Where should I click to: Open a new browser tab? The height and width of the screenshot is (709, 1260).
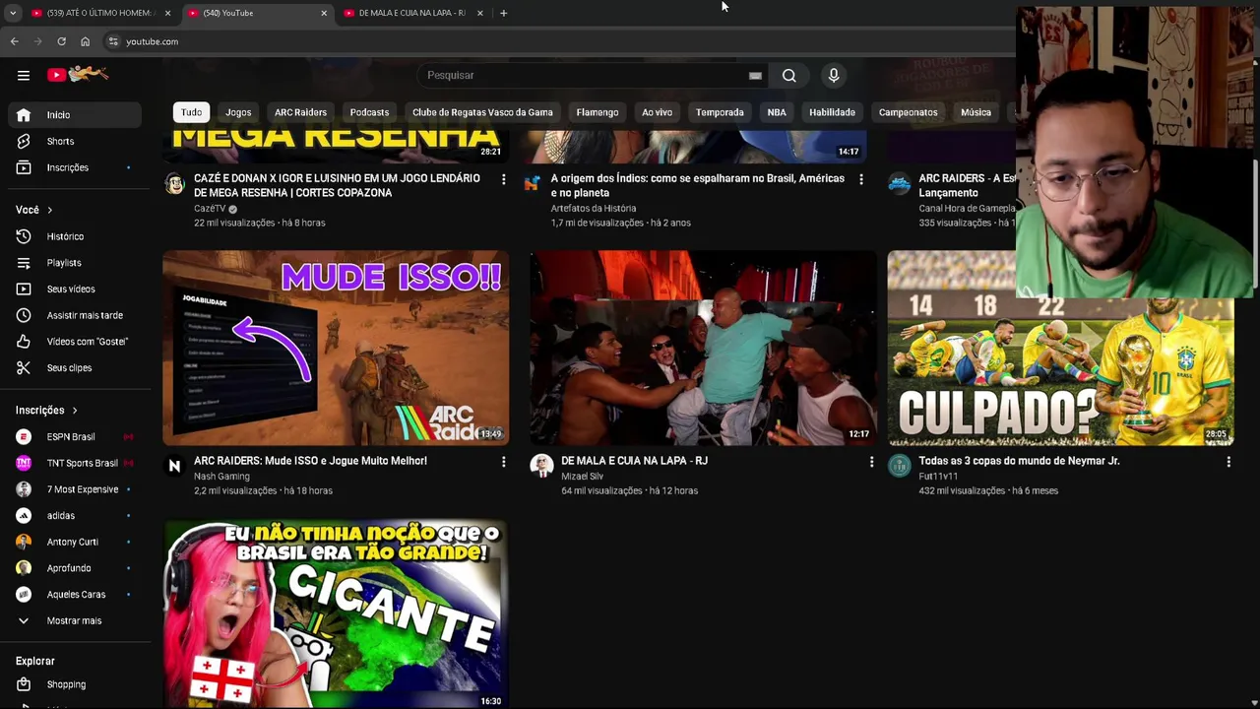point(503,13)
